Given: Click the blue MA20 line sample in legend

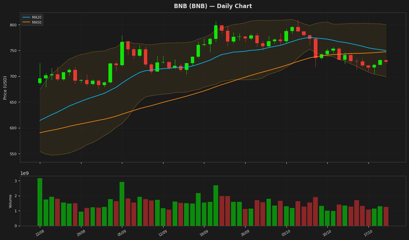Looking at the screenshot, I should pyautogui.click(x=27, y=17).
